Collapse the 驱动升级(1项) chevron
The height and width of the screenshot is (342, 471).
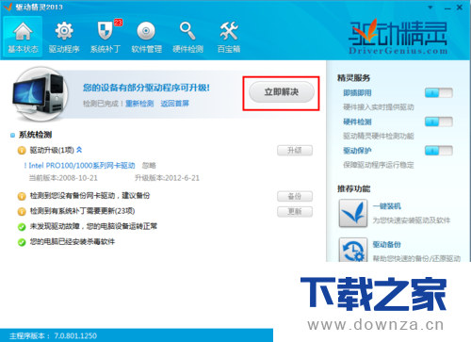[79, 150]
